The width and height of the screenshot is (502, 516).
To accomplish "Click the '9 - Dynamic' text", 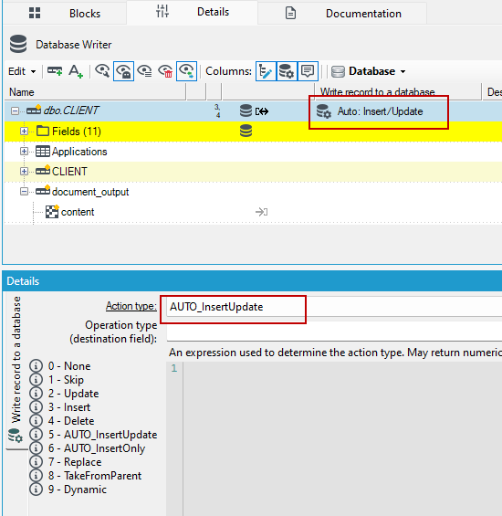I will 78,490.
